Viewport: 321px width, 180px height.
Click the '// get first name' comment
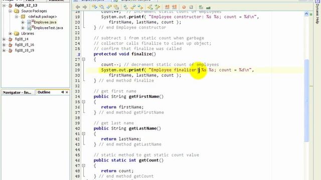click(x=115, y=91)
